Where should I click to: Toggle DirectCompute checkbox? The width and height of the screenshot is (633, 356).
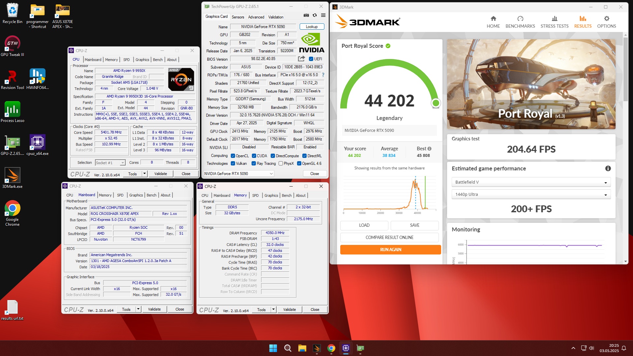pyautogui.click(x=273, y=156)
